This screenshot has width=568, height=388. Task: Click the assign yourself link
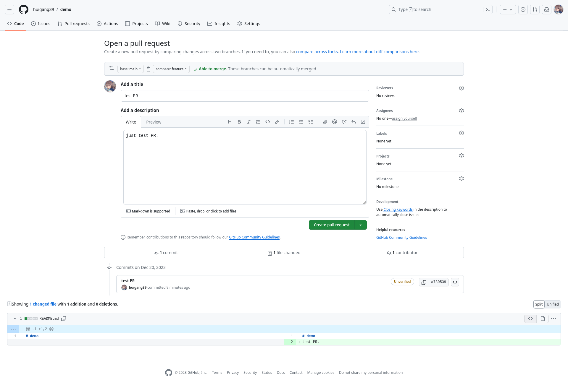click(404, 118)
